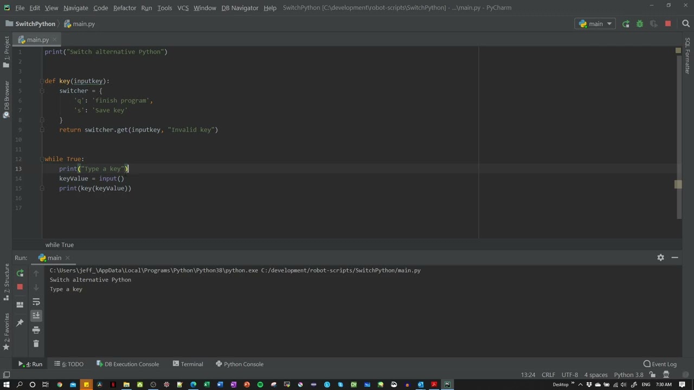Clear the console with the trash icon
694x390 pixels.
[x=36, y=343]
